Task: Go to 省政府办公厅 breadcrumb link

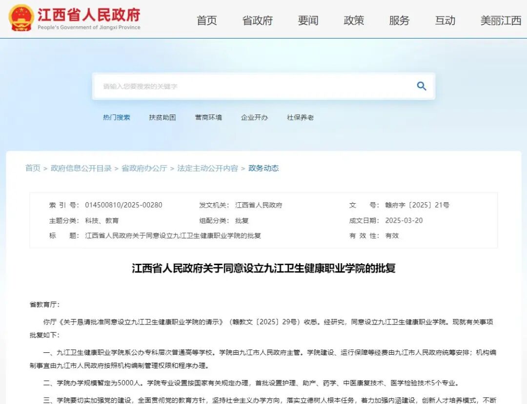Action: [144, 168]
